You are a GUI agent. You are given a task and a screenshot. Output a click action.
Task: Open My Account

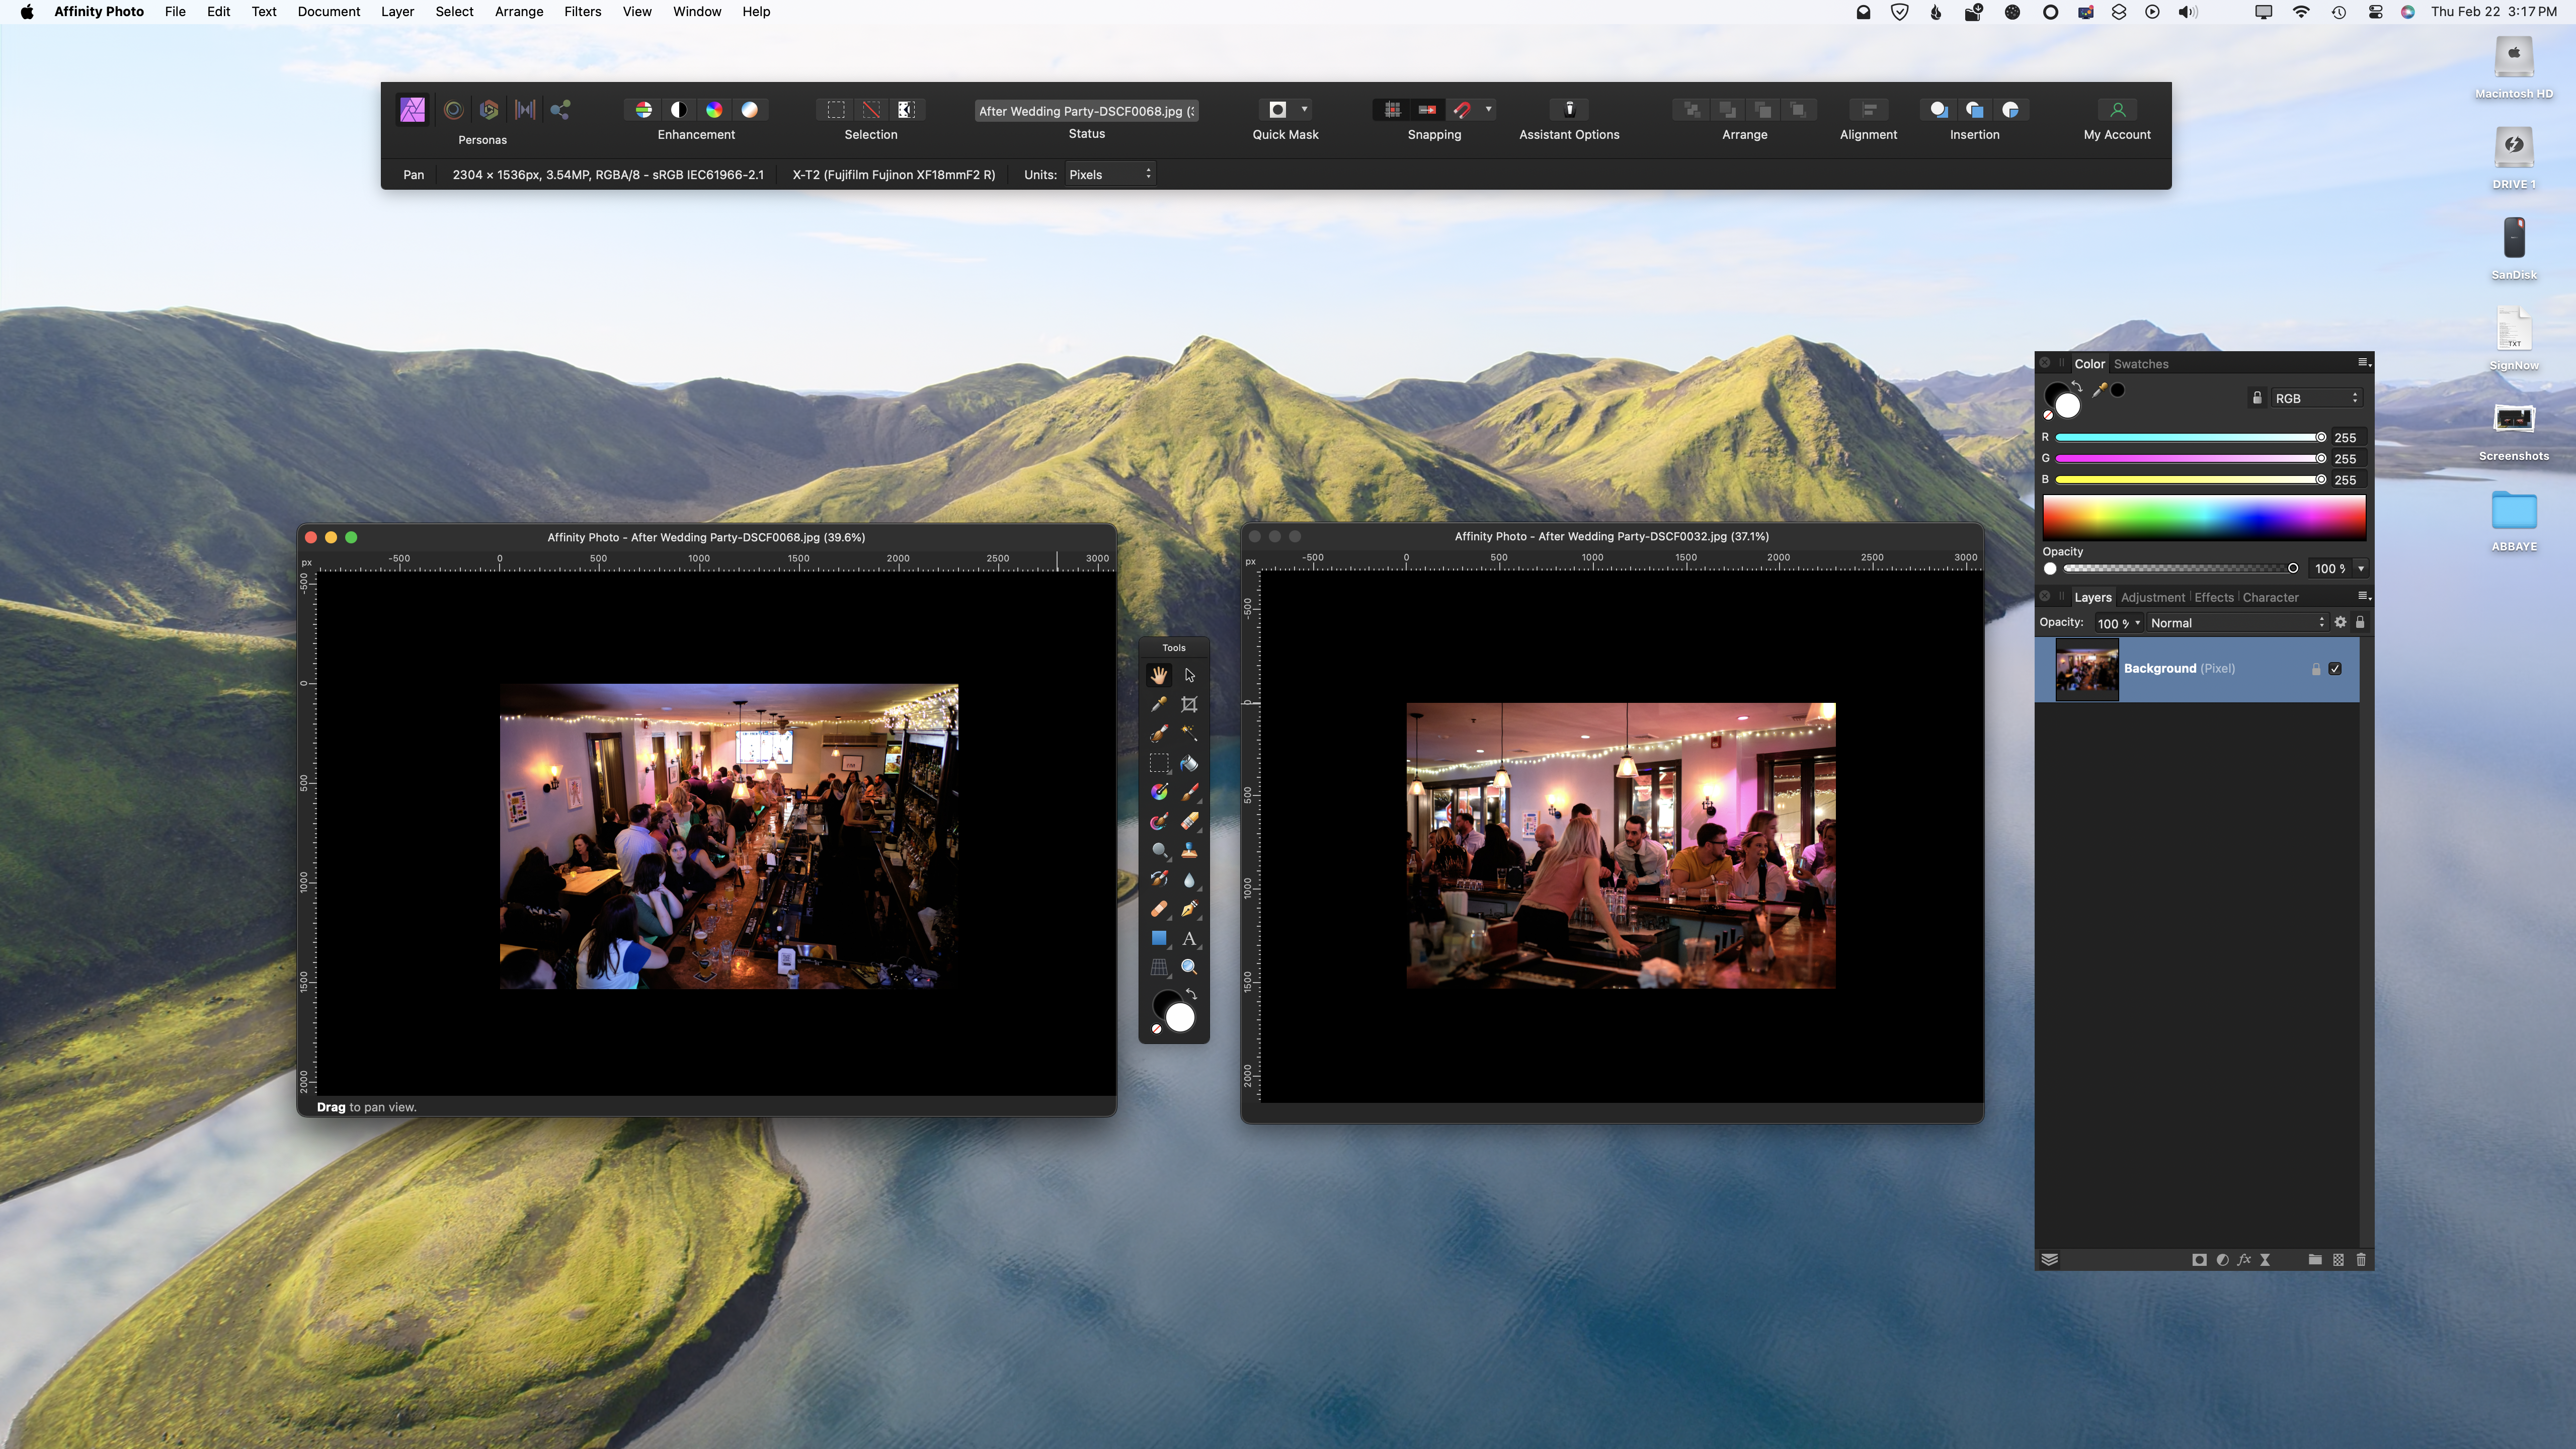[2117, 110]
